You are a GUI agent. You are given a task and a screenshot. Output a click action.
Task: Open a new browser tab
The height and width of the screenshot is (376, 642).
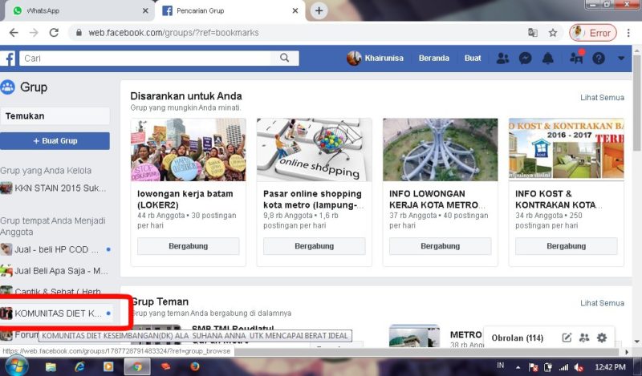click(x=319, y=10)
